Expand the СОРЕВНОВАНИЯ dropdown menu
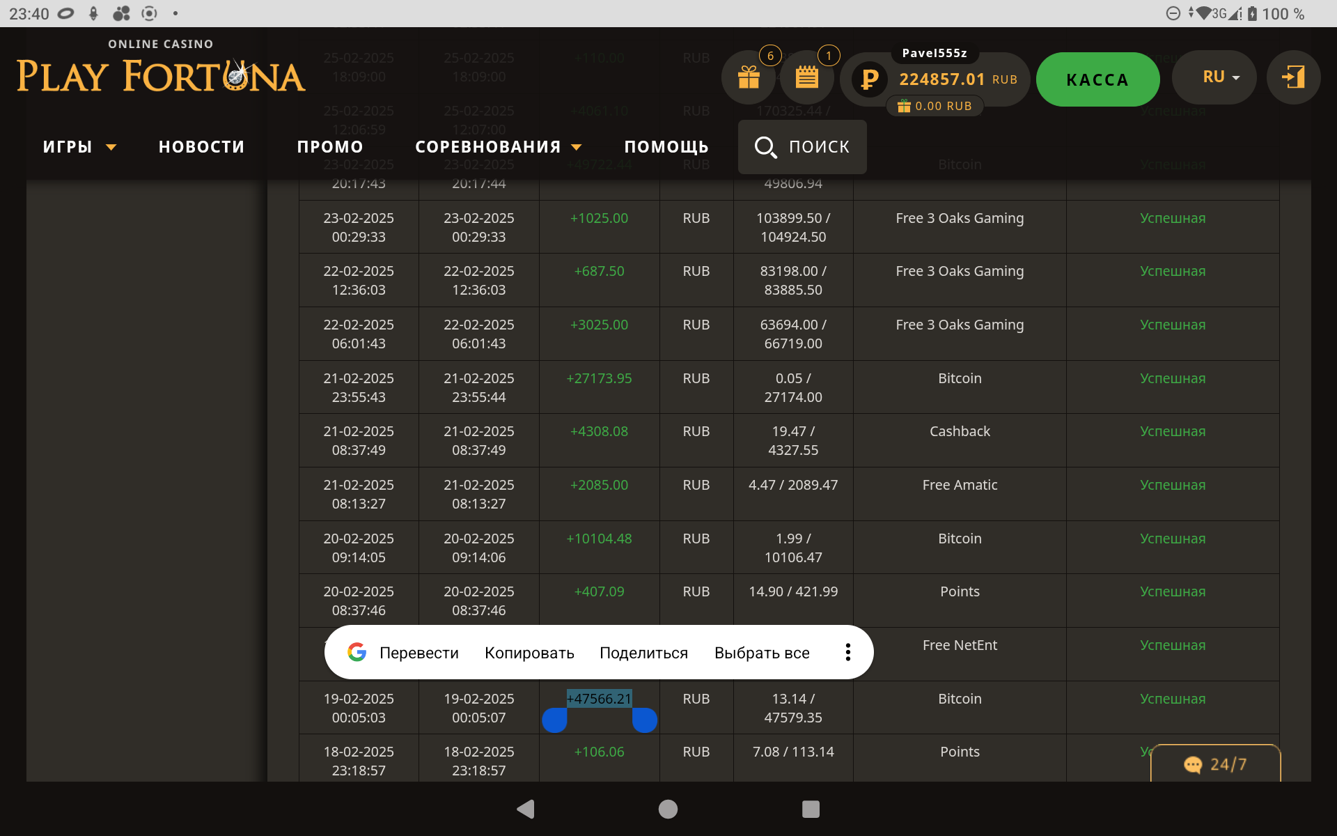Screen dimensions: 1337x836 coord(498,147)
